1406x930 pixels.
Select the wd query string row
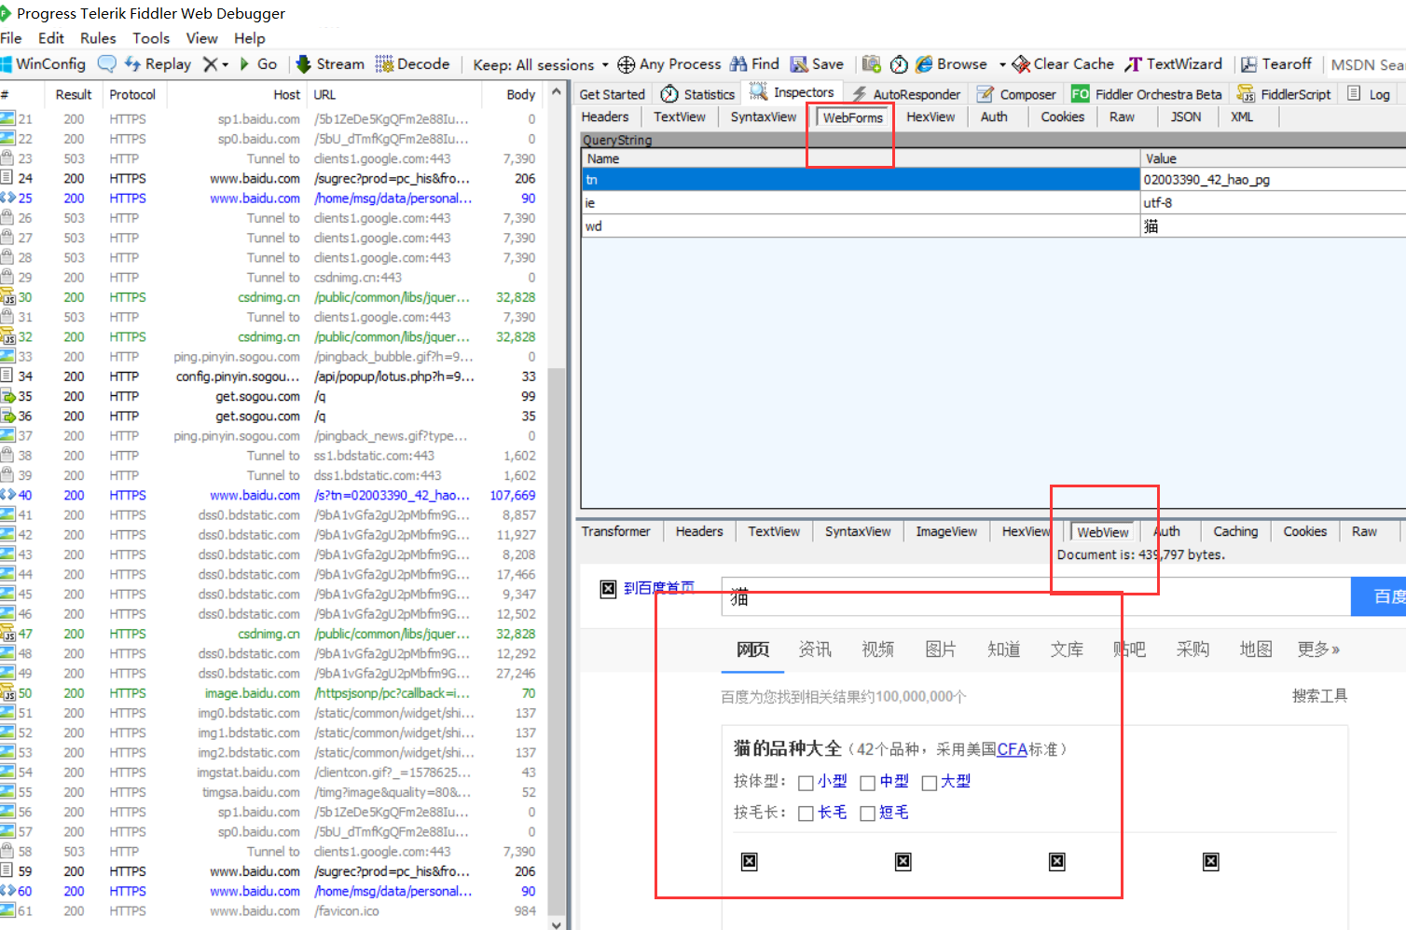(993, 226)
